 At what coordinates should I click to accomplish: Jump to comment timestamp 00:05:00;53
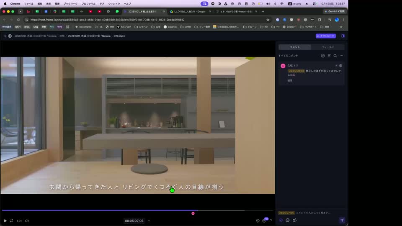point(296,71)
